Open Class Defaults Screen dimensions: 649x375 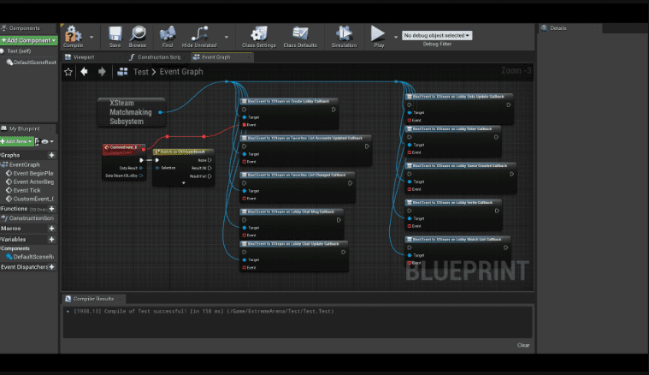300,37
